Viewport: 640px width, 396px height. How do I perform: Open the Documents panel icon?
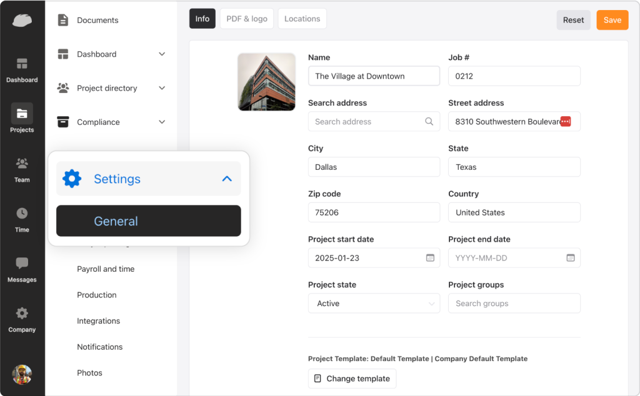coord(63,19)
